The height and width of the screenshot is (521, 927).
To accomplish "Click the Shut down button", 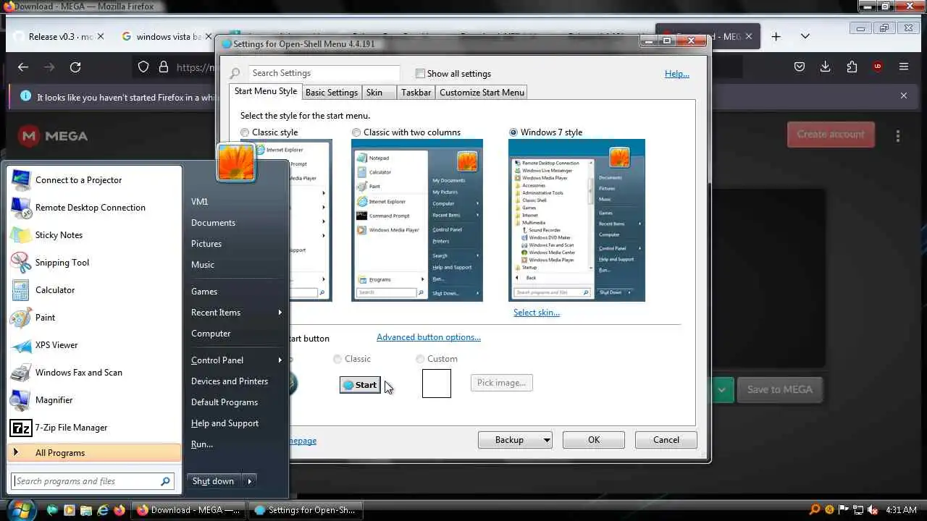I will click(214, 481).
